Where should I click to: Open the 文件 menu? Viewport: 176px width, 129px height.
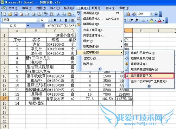[13, 8]
